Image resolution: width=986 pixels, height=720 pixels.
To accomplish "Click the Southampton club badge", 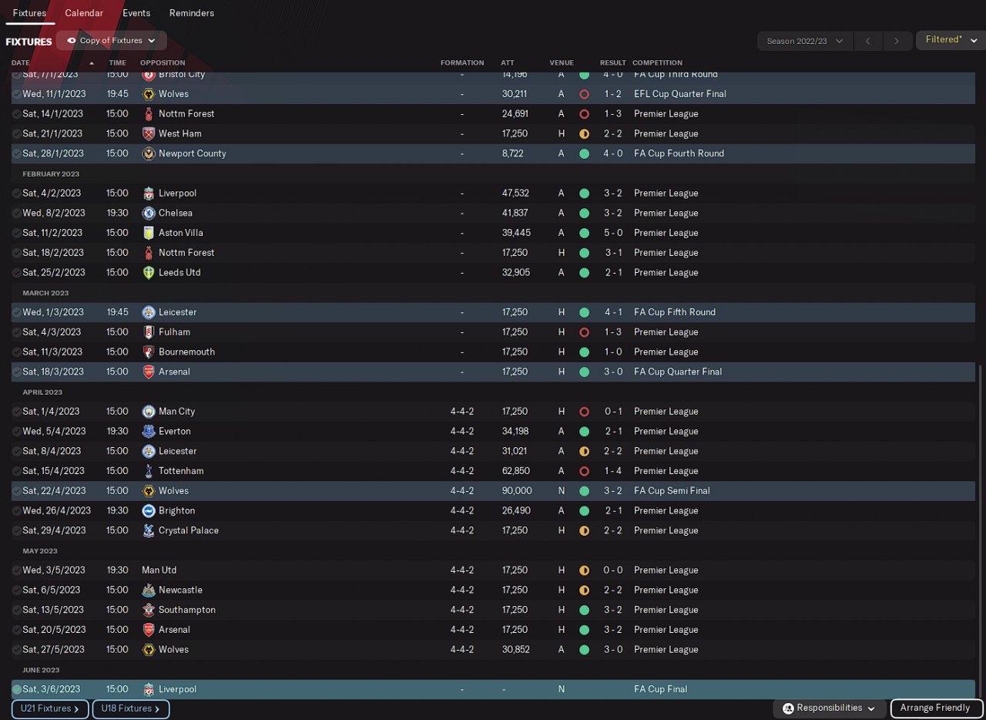I will 149,610.
